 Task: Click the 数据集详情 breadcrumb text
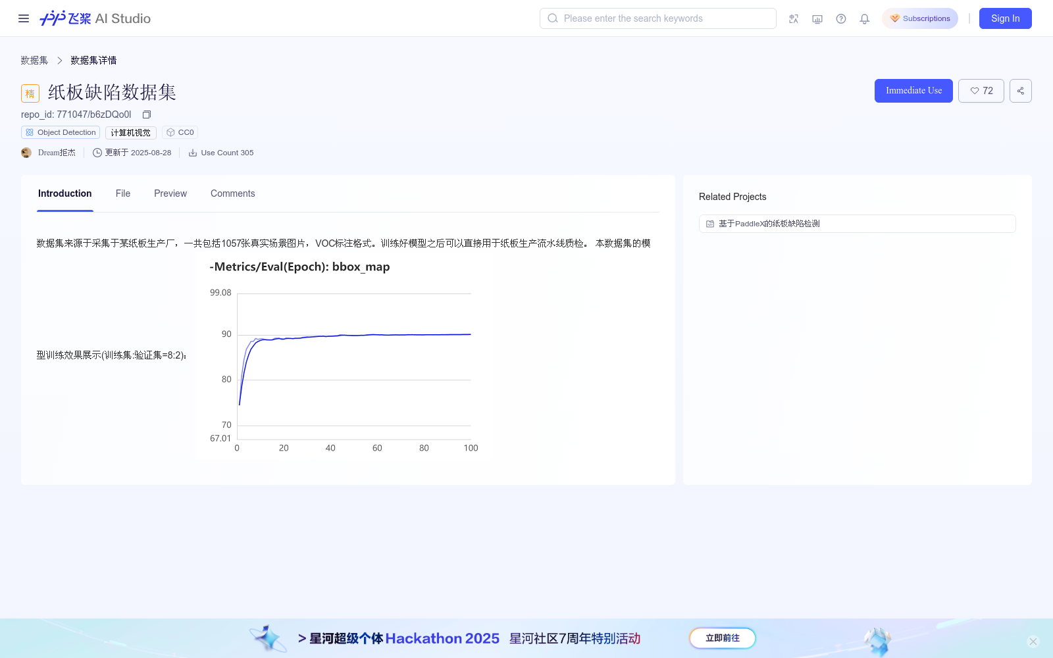[x=93, y=61]
